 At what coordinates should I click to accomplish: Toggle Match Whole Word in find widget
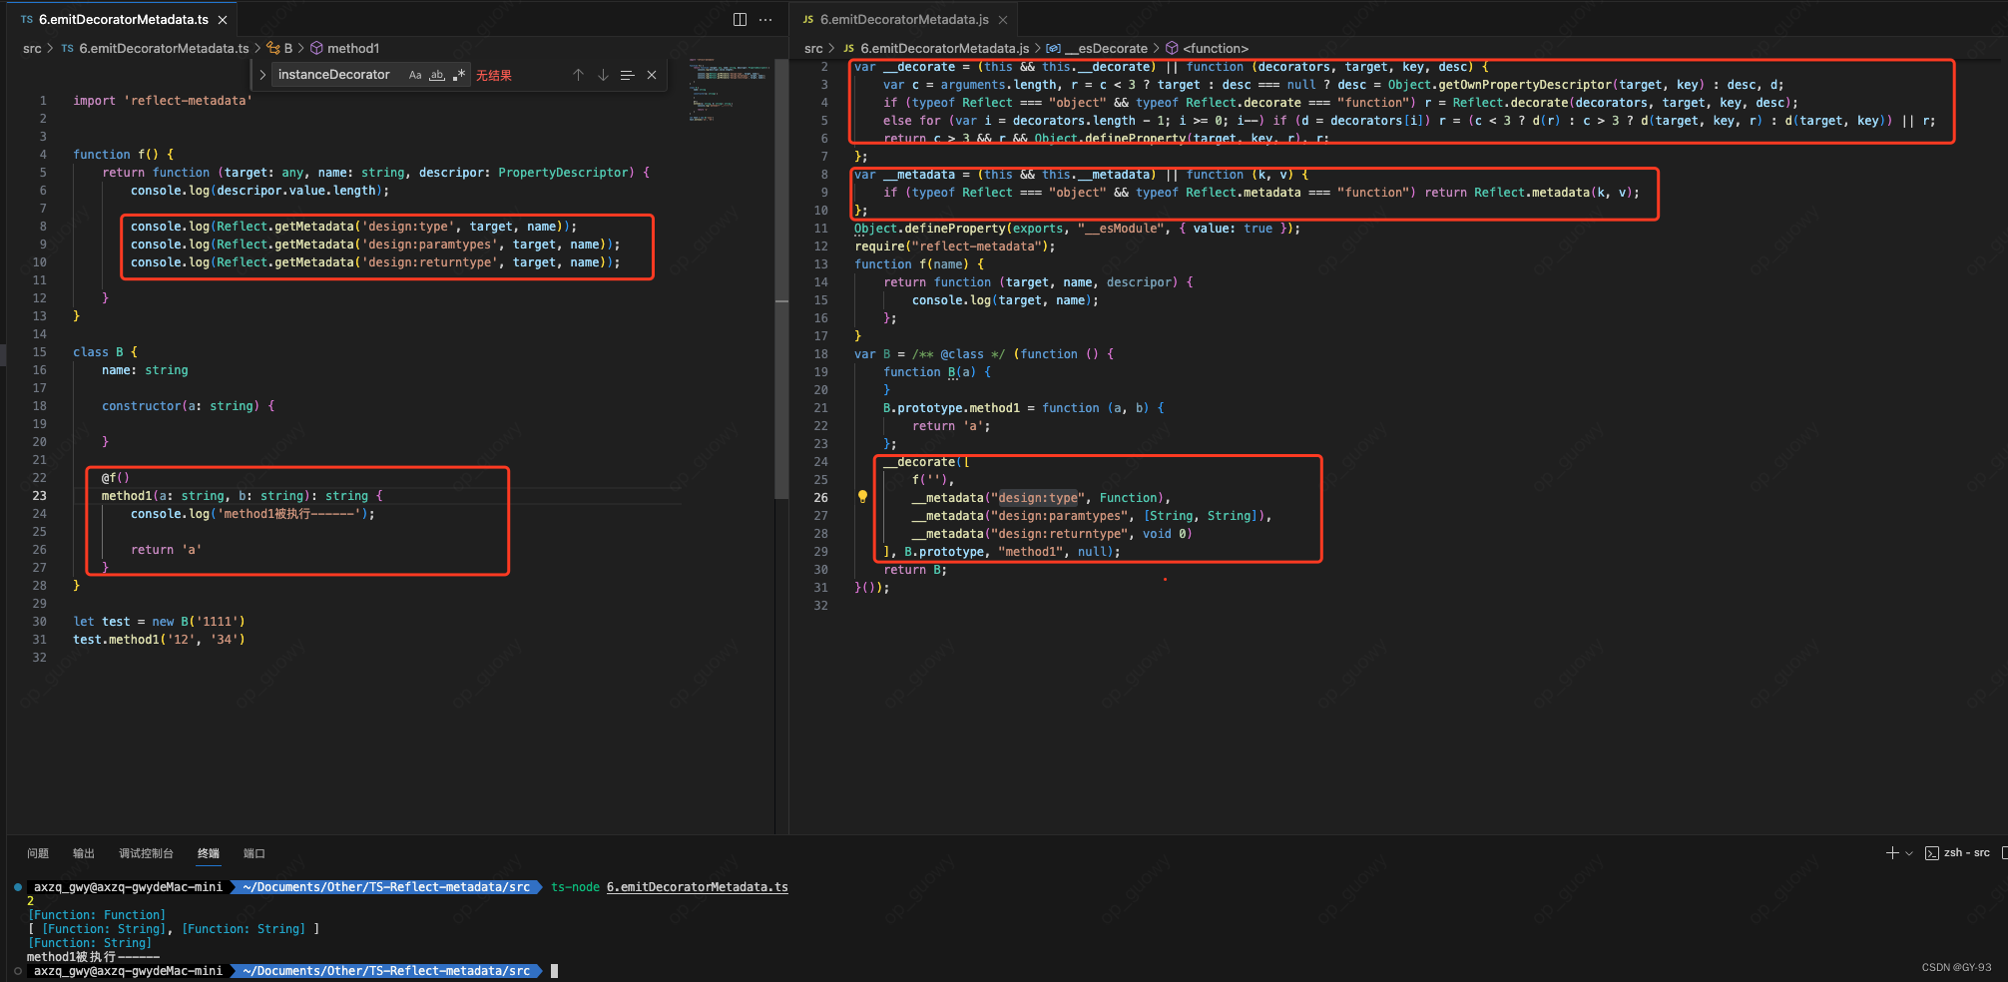437,75
